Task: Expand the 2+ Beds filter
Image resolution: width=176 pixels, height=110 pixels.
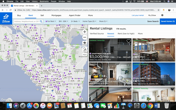Action: [x=75, y=21]
